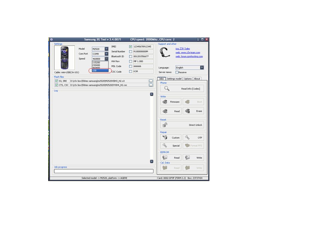Click the Erase button
This screenshot has width=332, height=234.
(193, 111)
